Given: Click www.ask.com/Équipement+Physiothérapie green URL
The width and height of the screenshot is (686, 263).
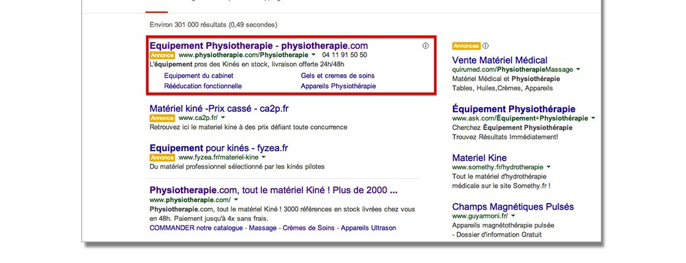Looking at the screenshot, I should pyautogui.click(x=520, y=119).
